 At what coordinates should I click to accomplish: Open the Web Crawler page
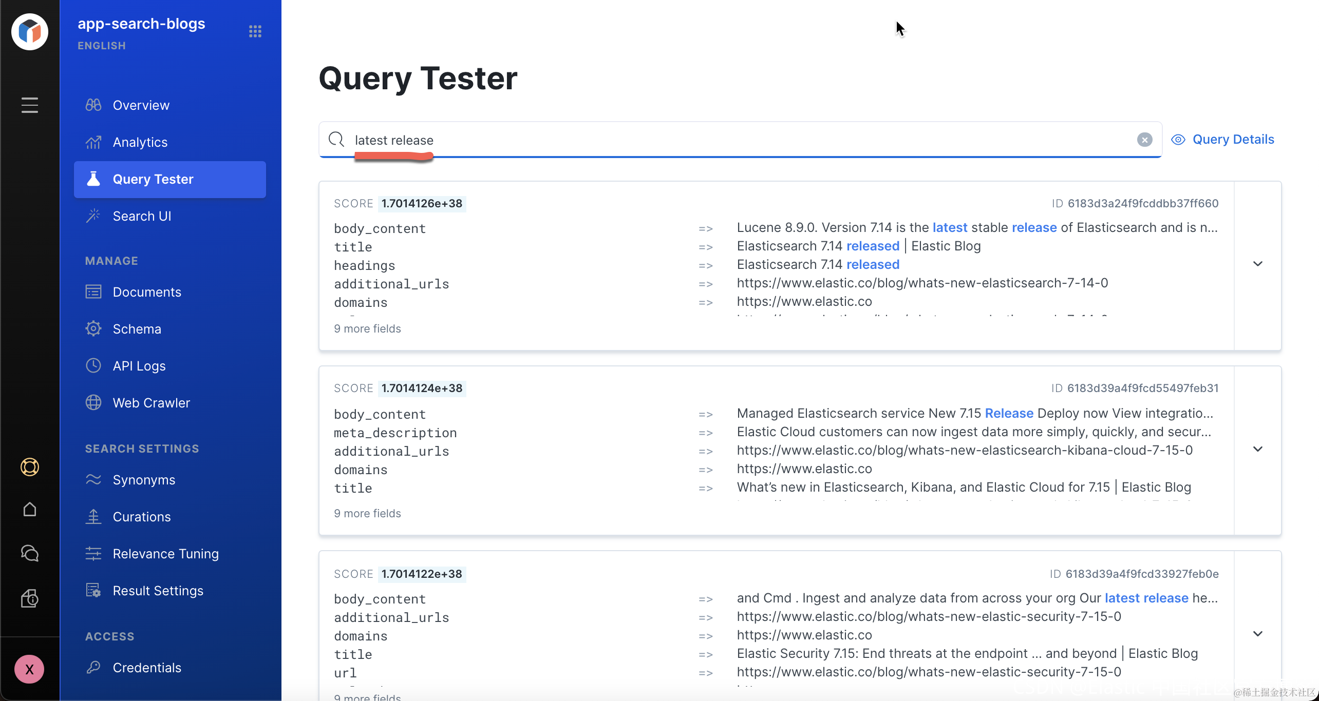tap(151, 403)
